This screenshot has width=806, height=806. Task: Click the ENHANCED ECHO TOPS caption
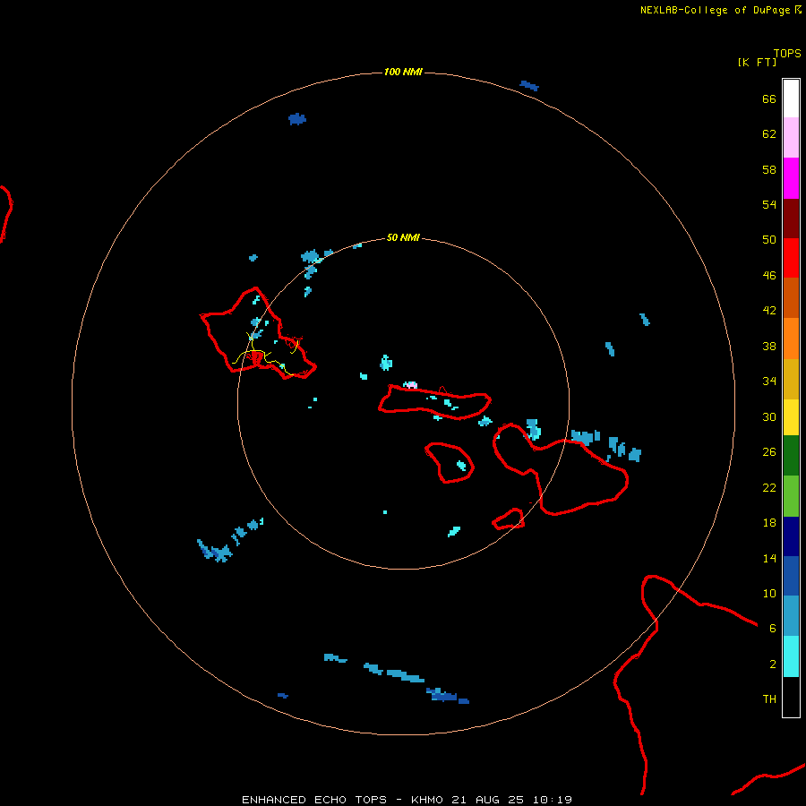tap(314, 800)
